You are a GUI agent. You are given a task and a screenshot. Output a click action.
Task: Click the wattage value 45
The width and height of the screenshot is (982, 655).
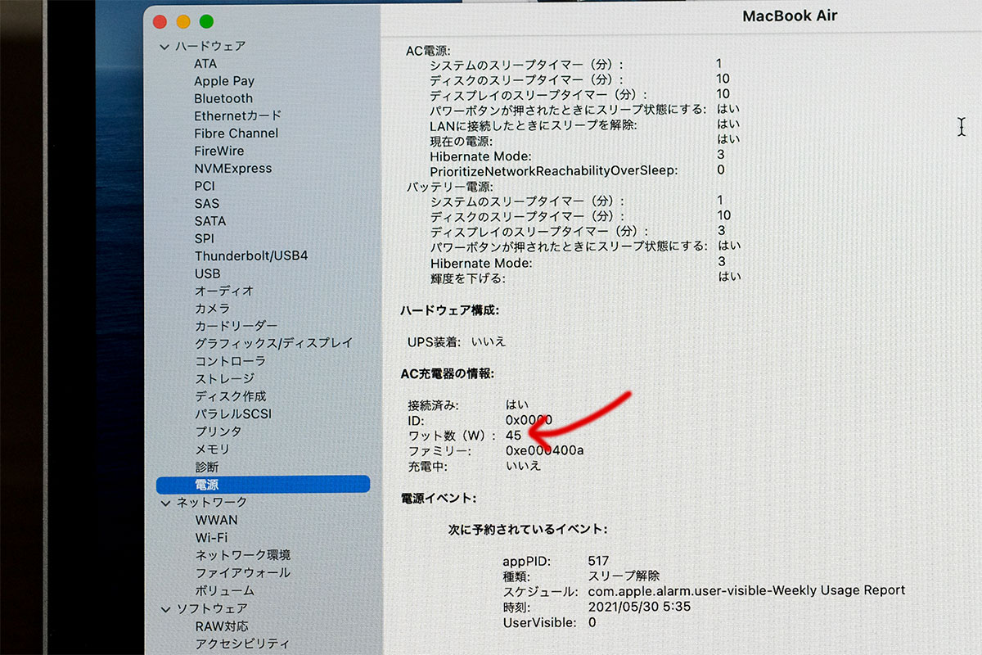514,436
